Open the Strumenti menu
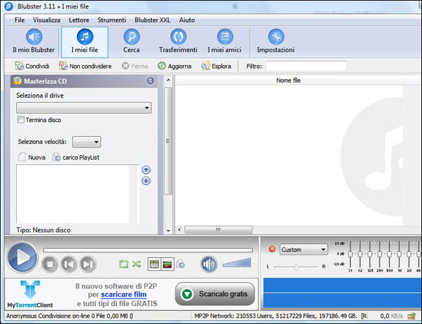The height and width of the screenshot is (324, 422). (x=112, y=20)
